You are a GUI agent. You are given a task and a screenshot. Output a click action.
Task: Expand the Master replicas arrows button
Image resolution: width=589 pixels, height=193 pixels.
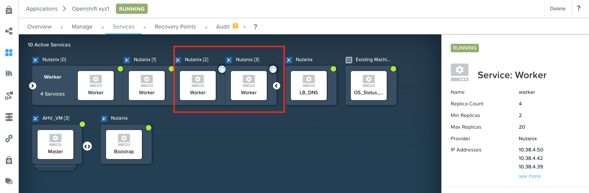tap(87, 146)
